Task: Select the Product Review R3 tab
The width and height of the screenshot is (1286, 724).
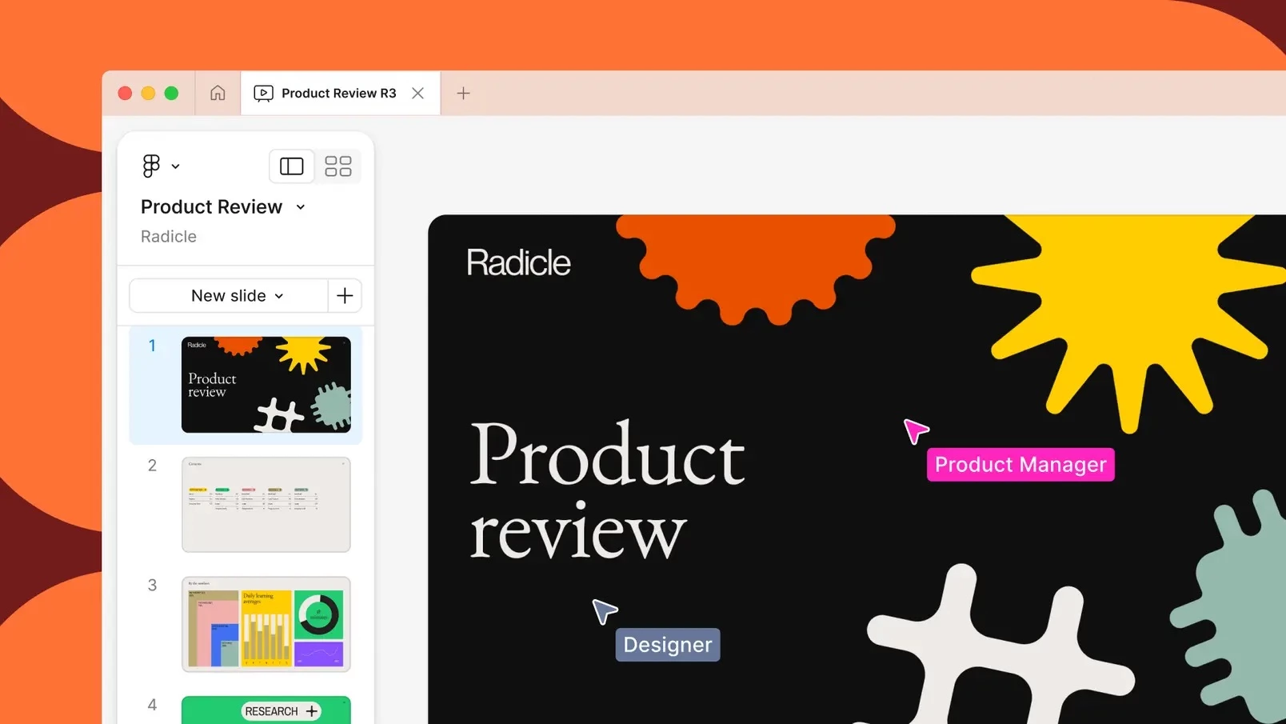Action: (x=338, y=93)
